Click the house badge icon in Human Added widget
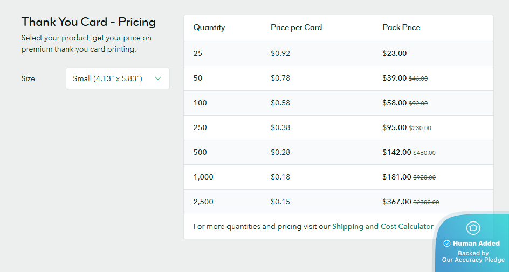The width and height of the screenshot is (509, 272). coord(473,228)
